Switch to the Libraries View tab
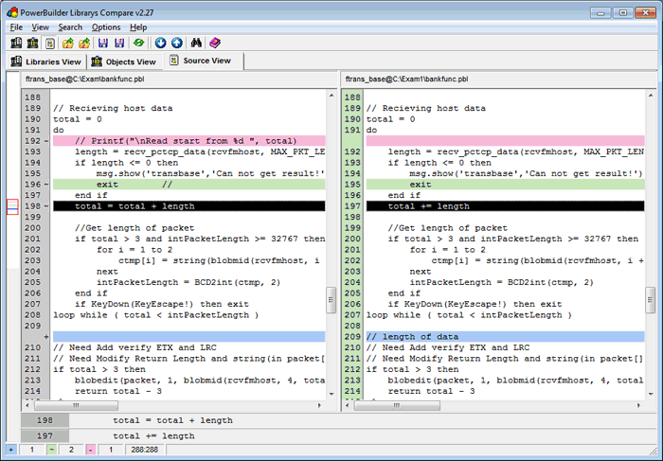The width and height of the screenshot is (663, 461). (45, 62)
